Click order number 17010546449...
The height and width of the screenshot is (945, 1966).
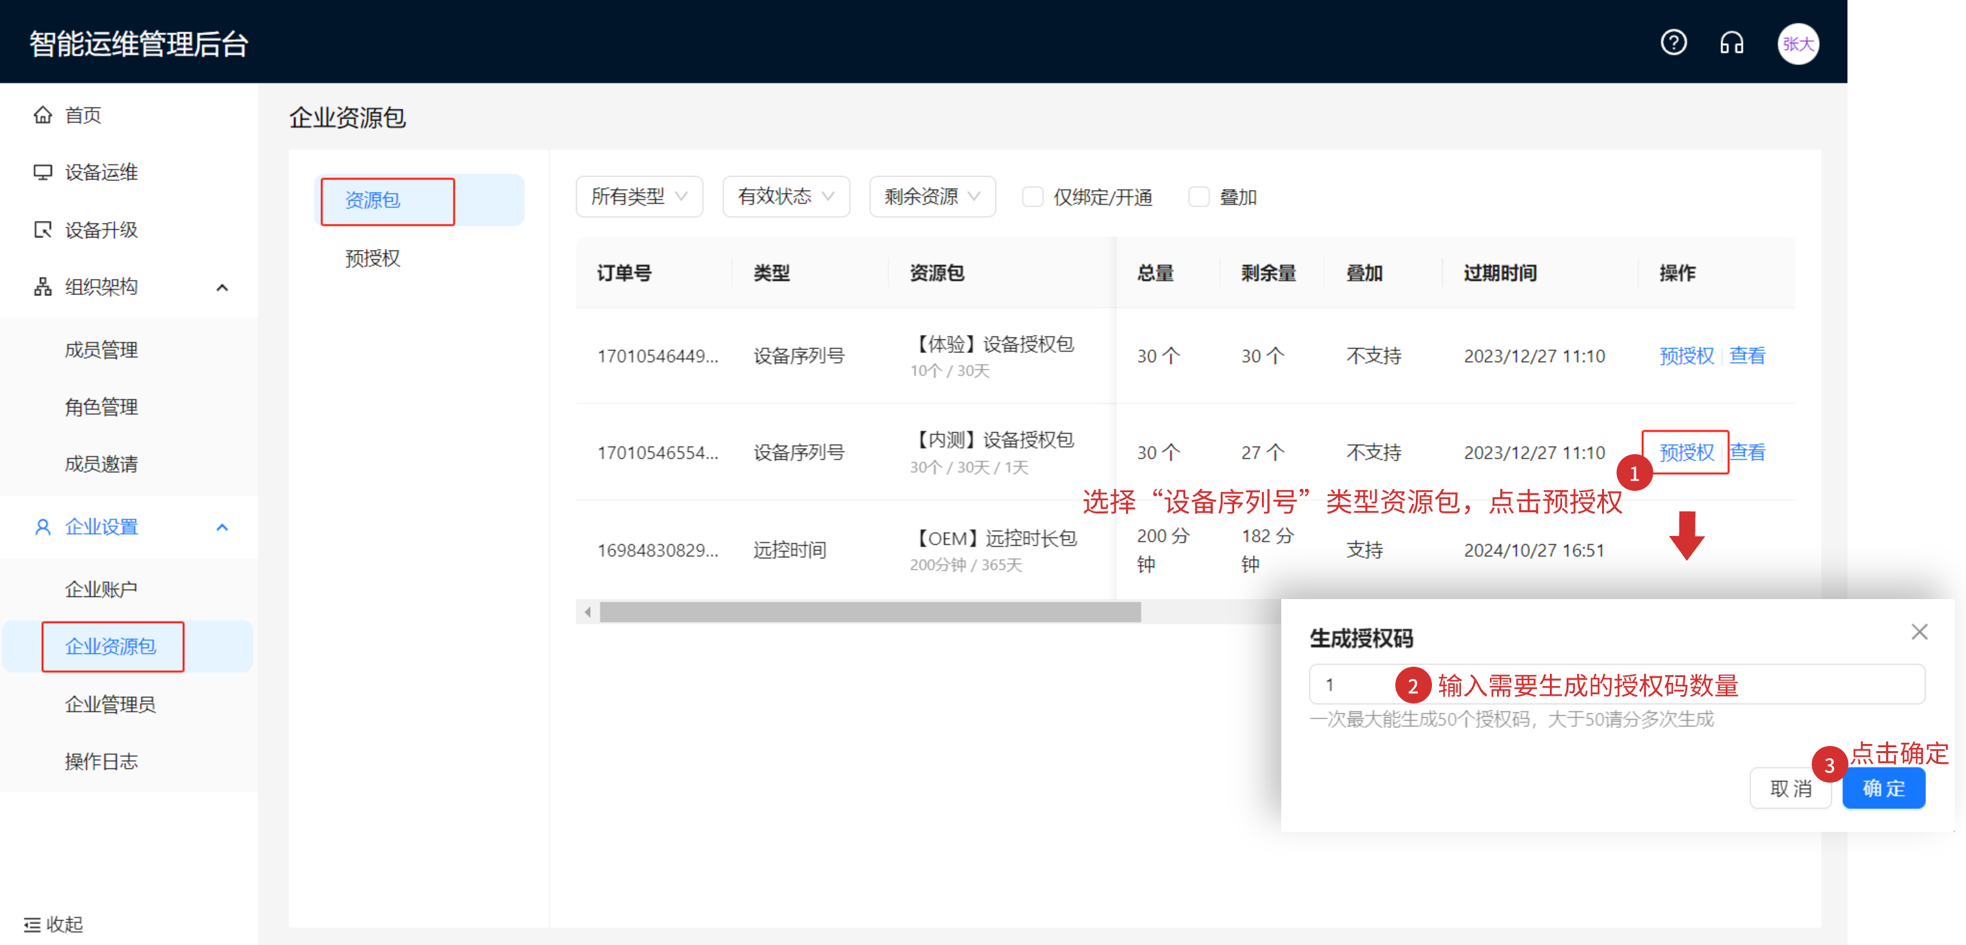pyautogui.click(x=658, y=356)
